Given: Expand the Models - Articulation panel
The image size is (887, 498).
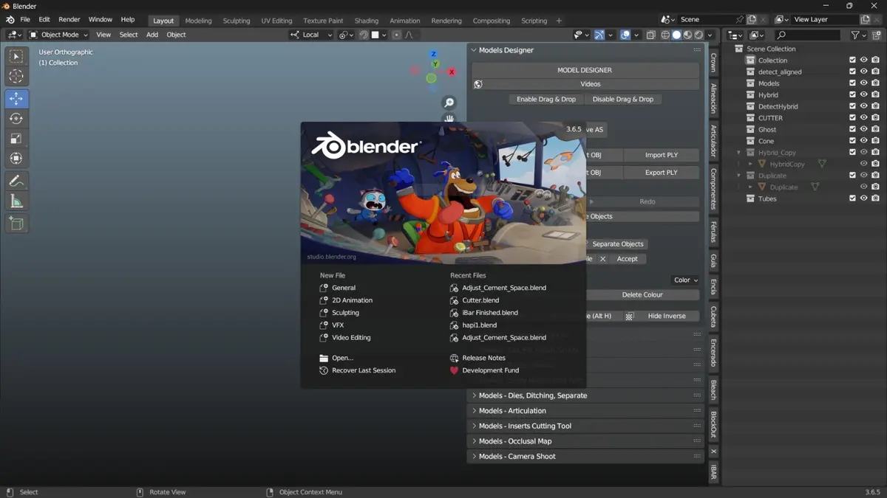Looking at the screenshot, I should click(585, 411).
